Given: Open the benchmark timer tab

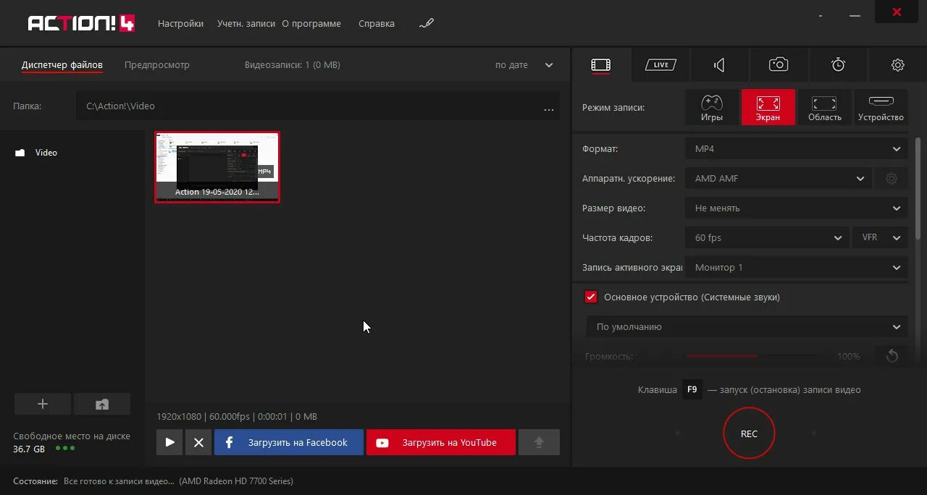Looking at the screenshot, I should tap(838, 64).
